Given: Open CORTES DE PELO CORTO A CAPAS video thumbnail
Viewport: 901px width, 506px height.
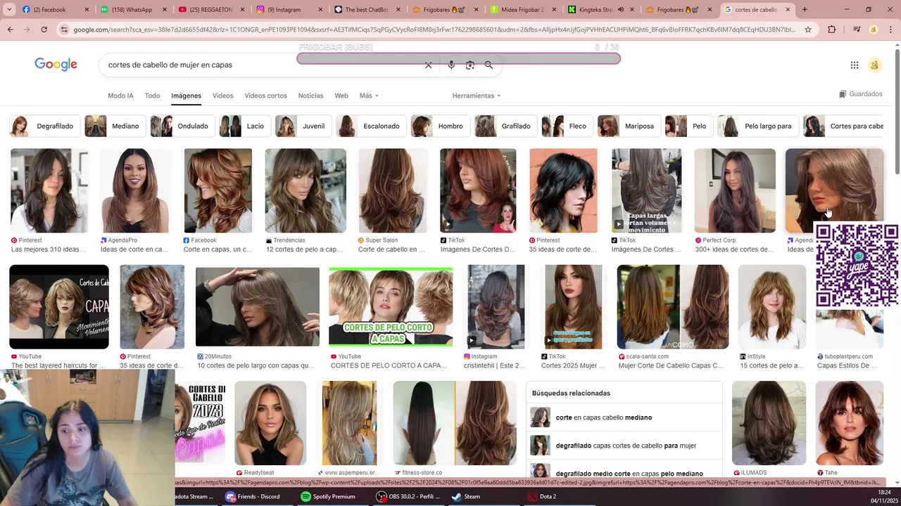Looking at the screenshot, I should (391, 307).
